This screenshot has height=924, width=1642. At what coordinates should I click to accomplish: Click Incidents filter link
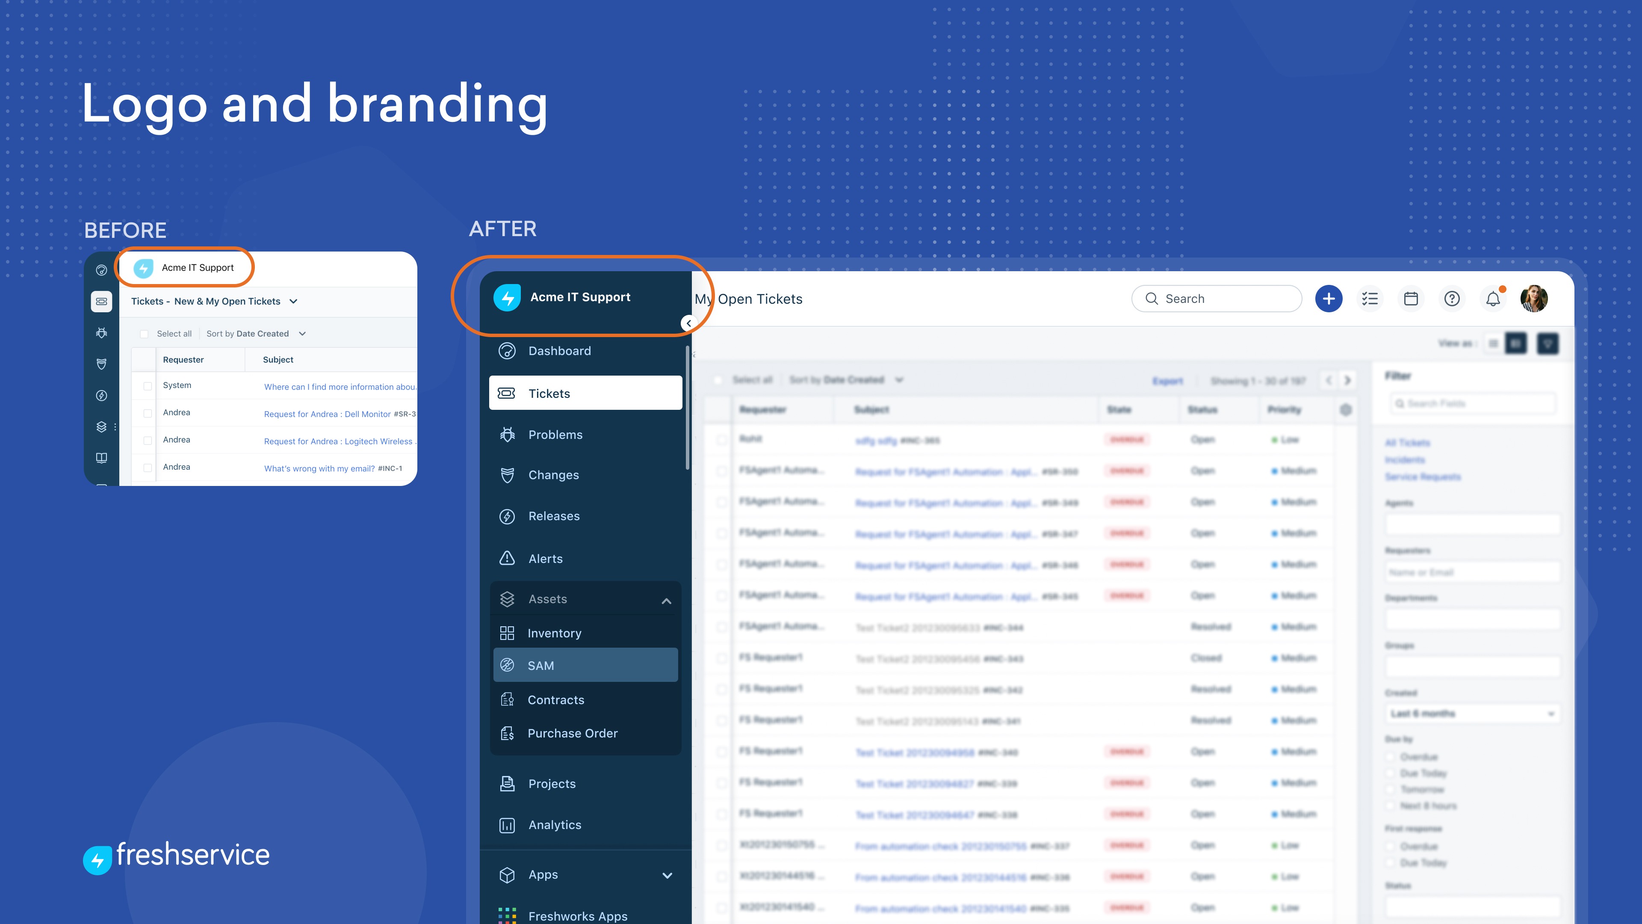(1405, 460)
